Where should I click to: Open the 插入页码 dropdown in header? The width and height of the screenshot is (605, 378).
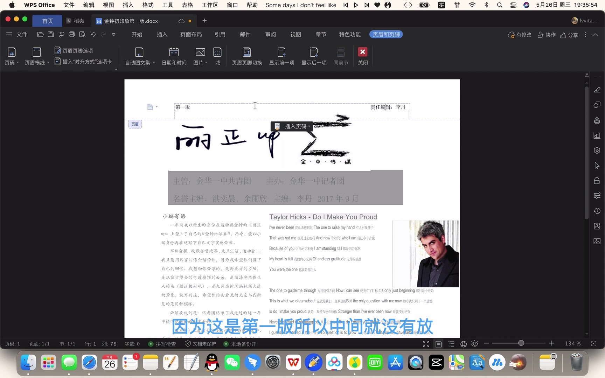[292, 126]
